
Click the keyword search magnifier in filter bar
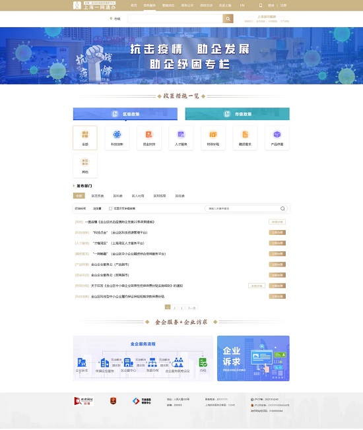pyautogui.click(x=282, y=208)
